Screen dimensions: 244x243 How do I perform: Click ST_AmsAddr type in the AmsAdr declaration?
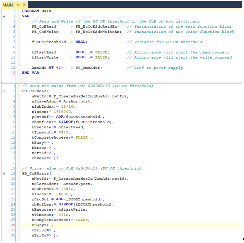tap(89, 68)
